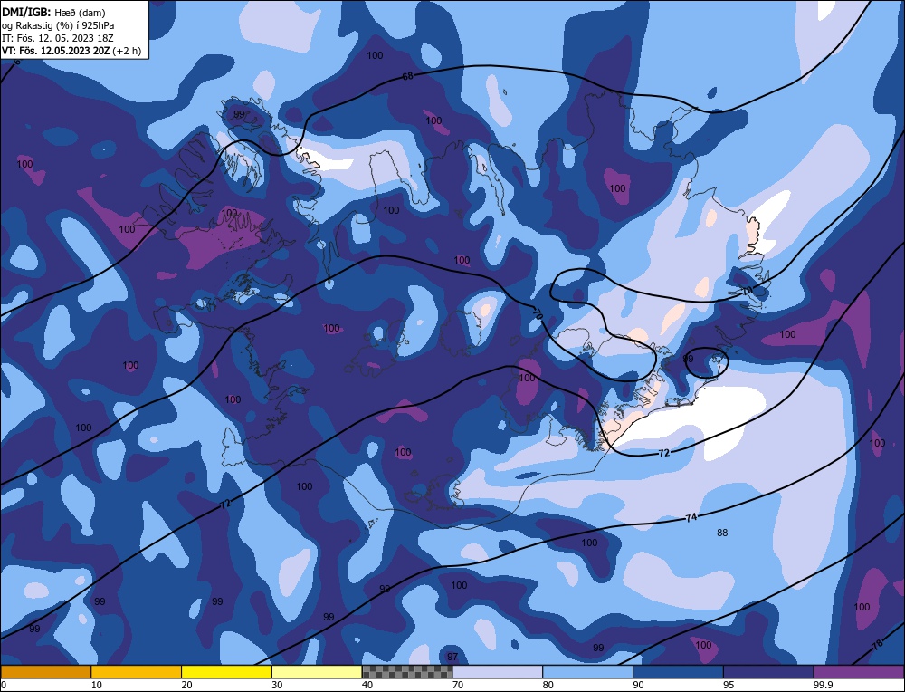Screen dimensions: 905x692
Task: Click the medium blue 90–95 legend swatch
Action: (x=678, y=671)
